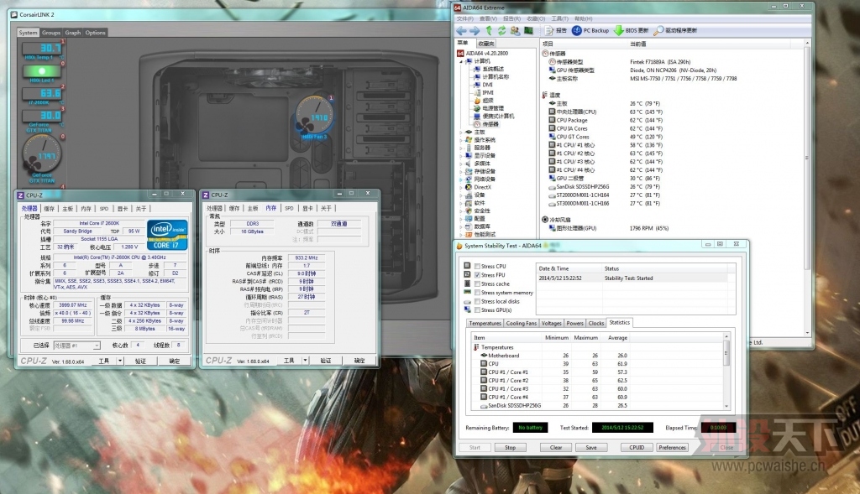Expand the 服务器 server tree node
Screen dimensions: 860x494
(461, 148)
